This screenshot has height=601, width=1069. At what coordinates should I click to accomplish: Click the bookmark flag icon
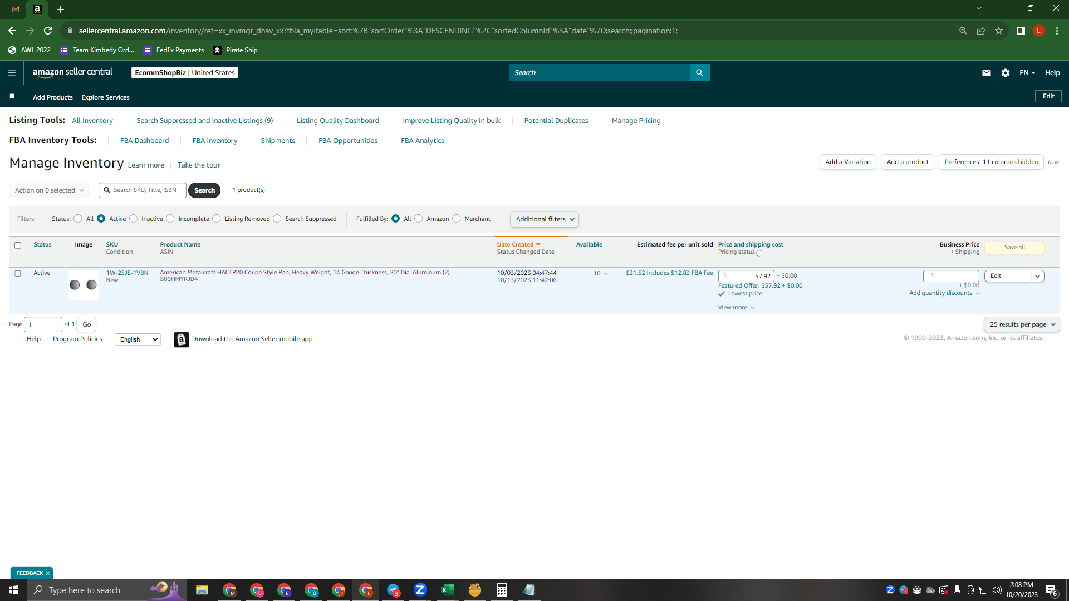pyautogui.click(x=12, y=97)
